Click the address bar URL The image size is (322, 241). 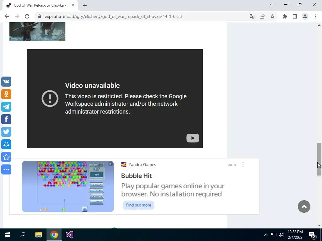[113, 16]
